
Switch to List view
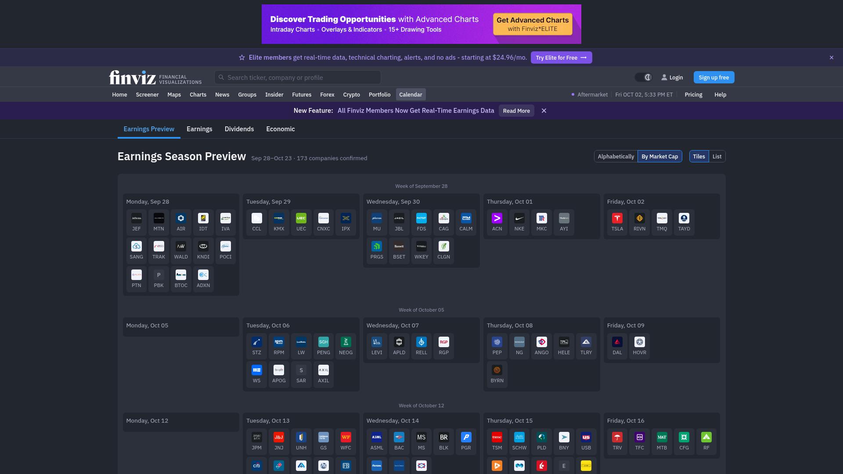coord(717,157)
